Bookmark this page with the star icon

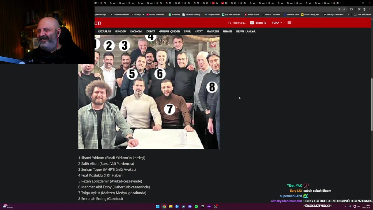[x=344, y=9]
